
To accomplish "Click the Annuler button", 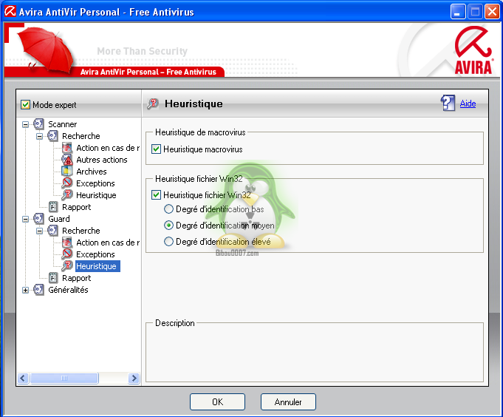I will [x=288, y=402].
